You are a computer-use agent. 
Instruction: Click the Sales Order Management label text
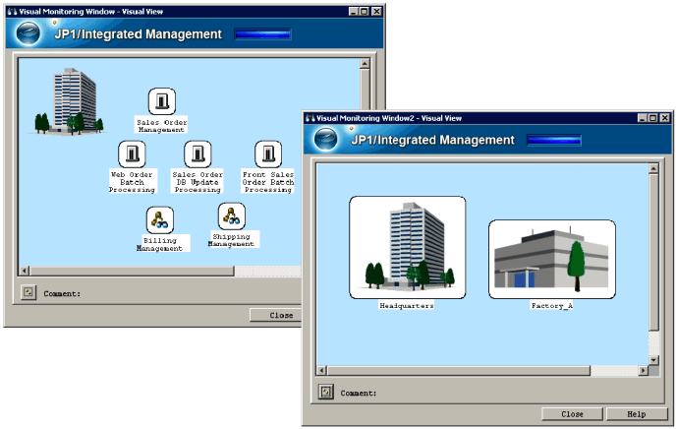coord(162,126)
